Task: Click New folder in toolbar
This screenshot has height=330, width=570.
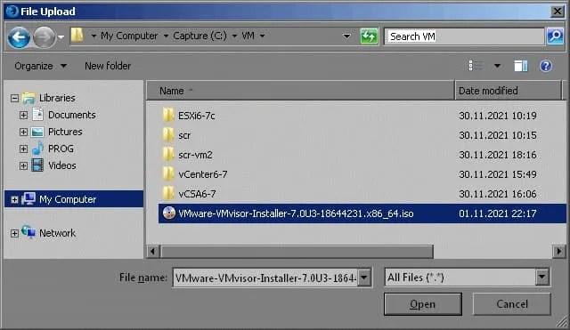Action: pos(108,66)
